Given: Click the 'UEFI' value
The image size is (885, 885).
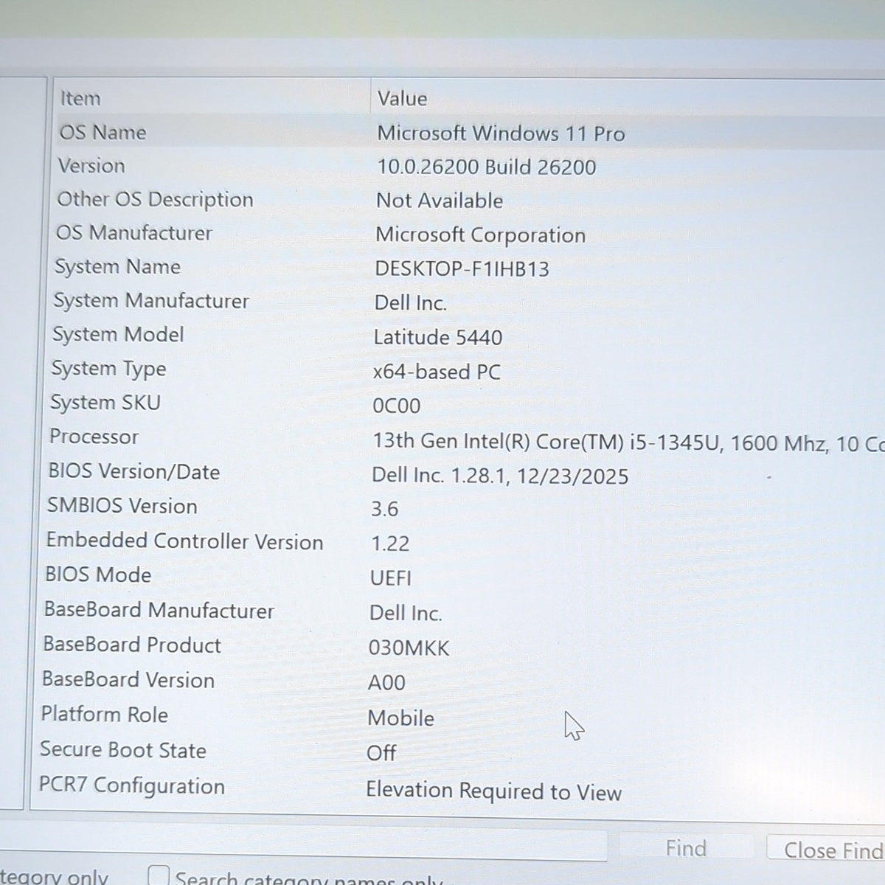Looking at the screenshot, I should pos(391,577).
